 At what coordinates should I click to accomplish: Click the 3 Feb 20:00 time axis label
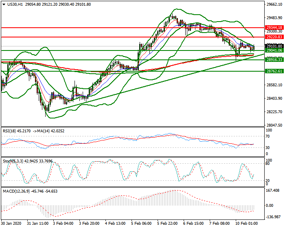click(89, 223)
